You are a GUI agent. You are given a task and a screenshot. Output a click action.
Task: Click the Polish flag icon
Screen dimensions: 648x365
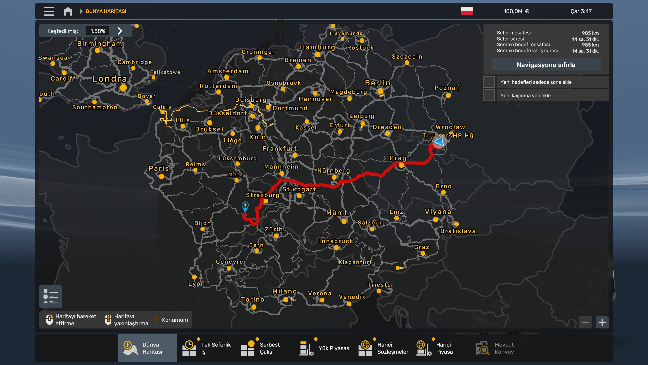click(467, 11)
